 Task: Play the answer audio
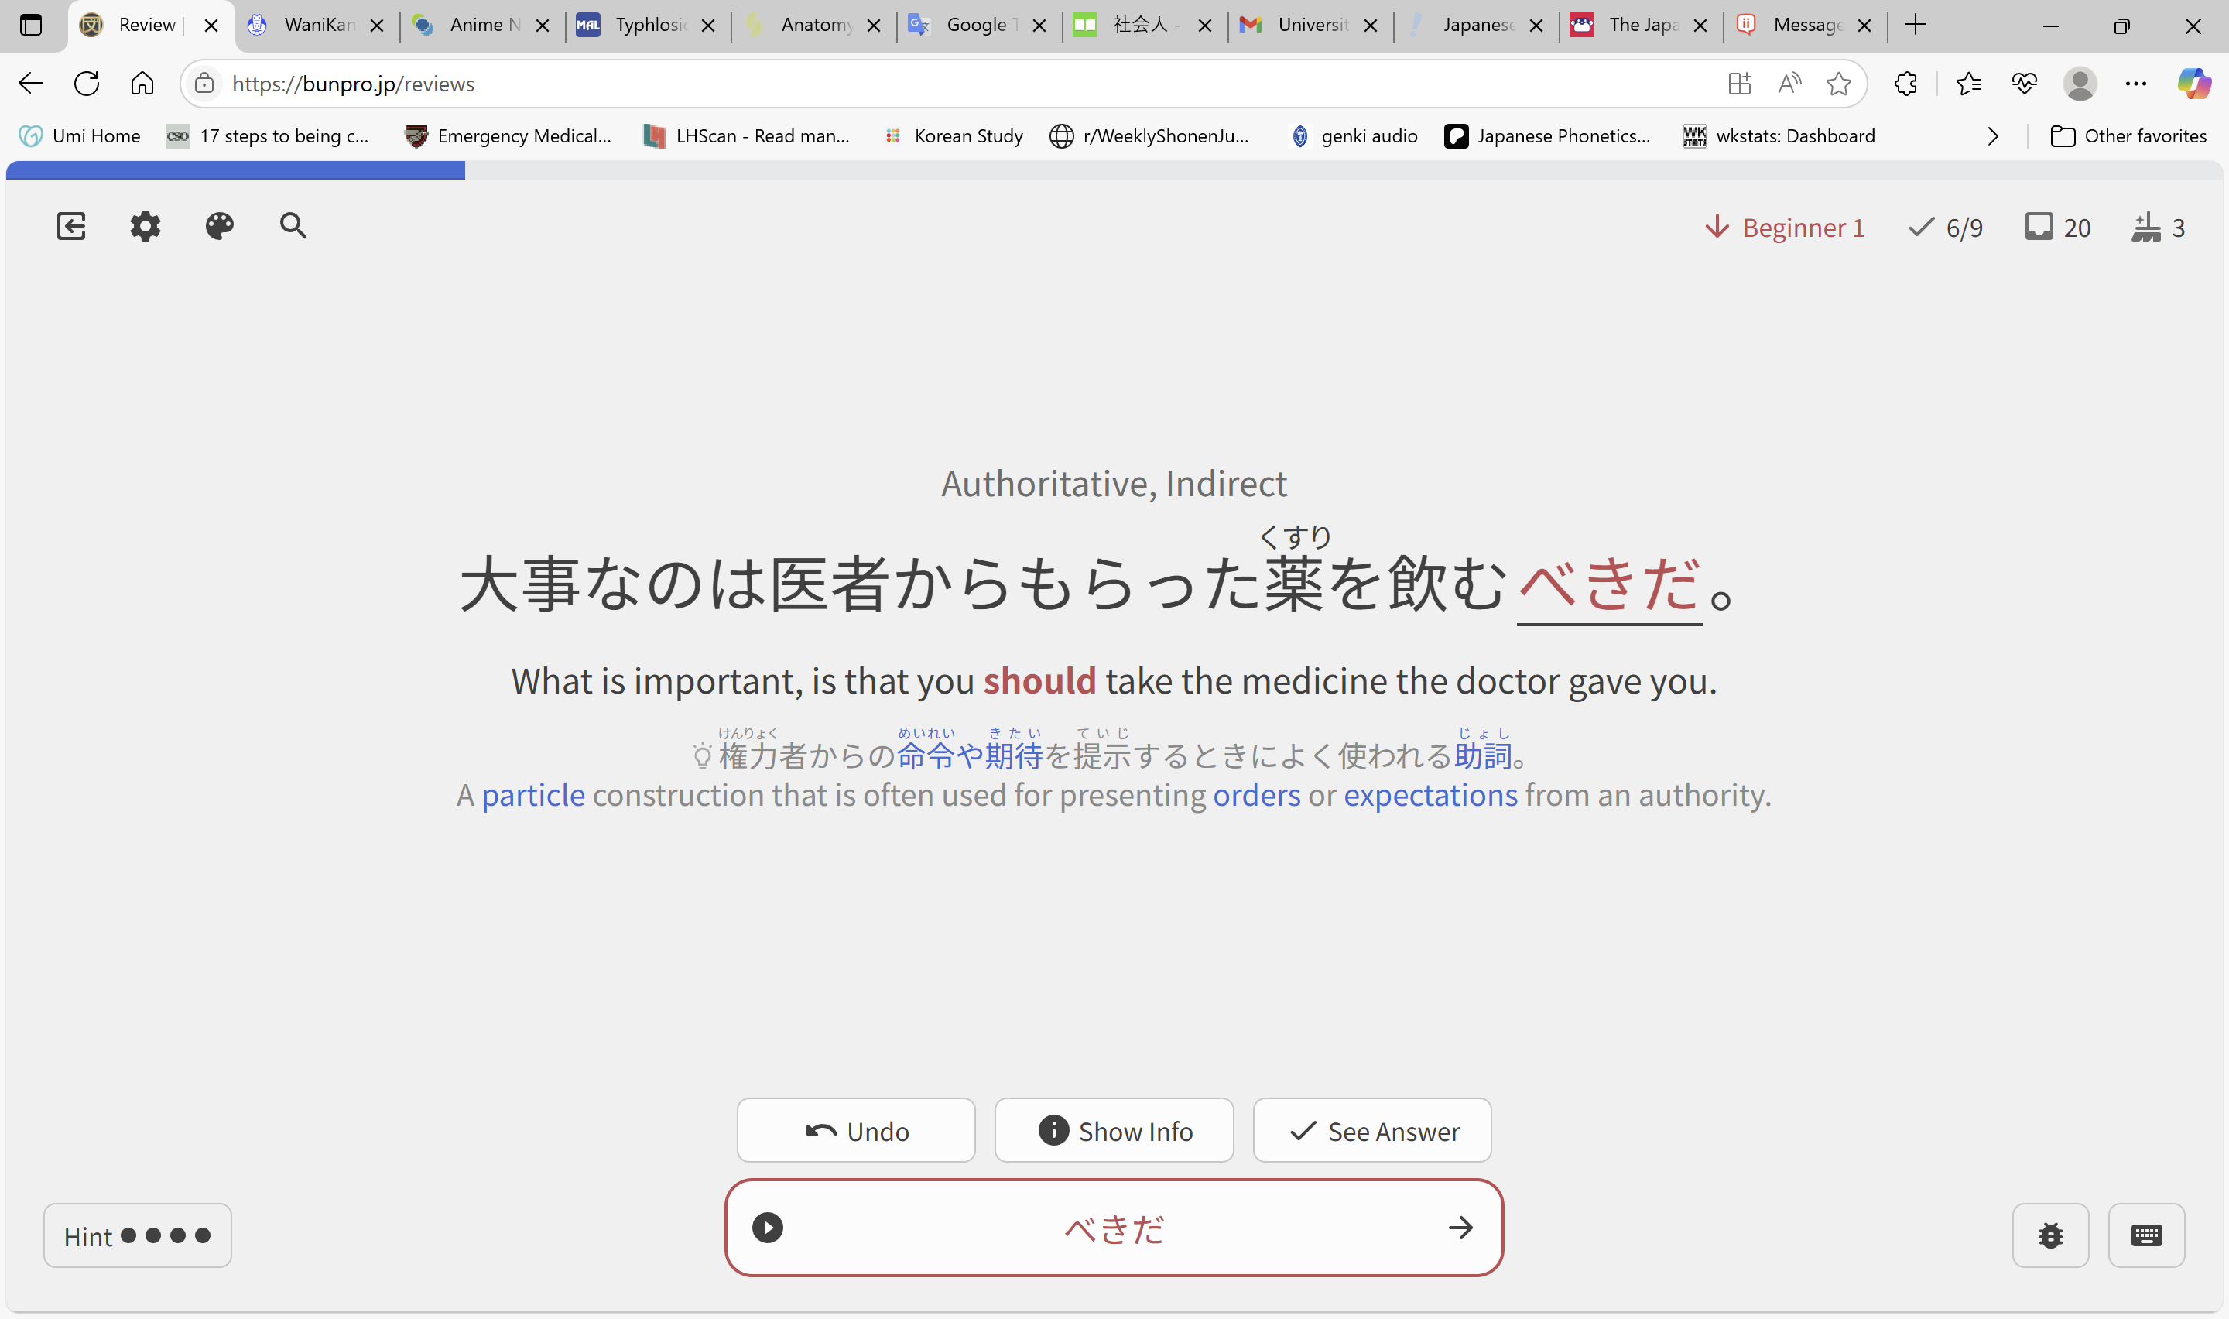pos(768,1228)
